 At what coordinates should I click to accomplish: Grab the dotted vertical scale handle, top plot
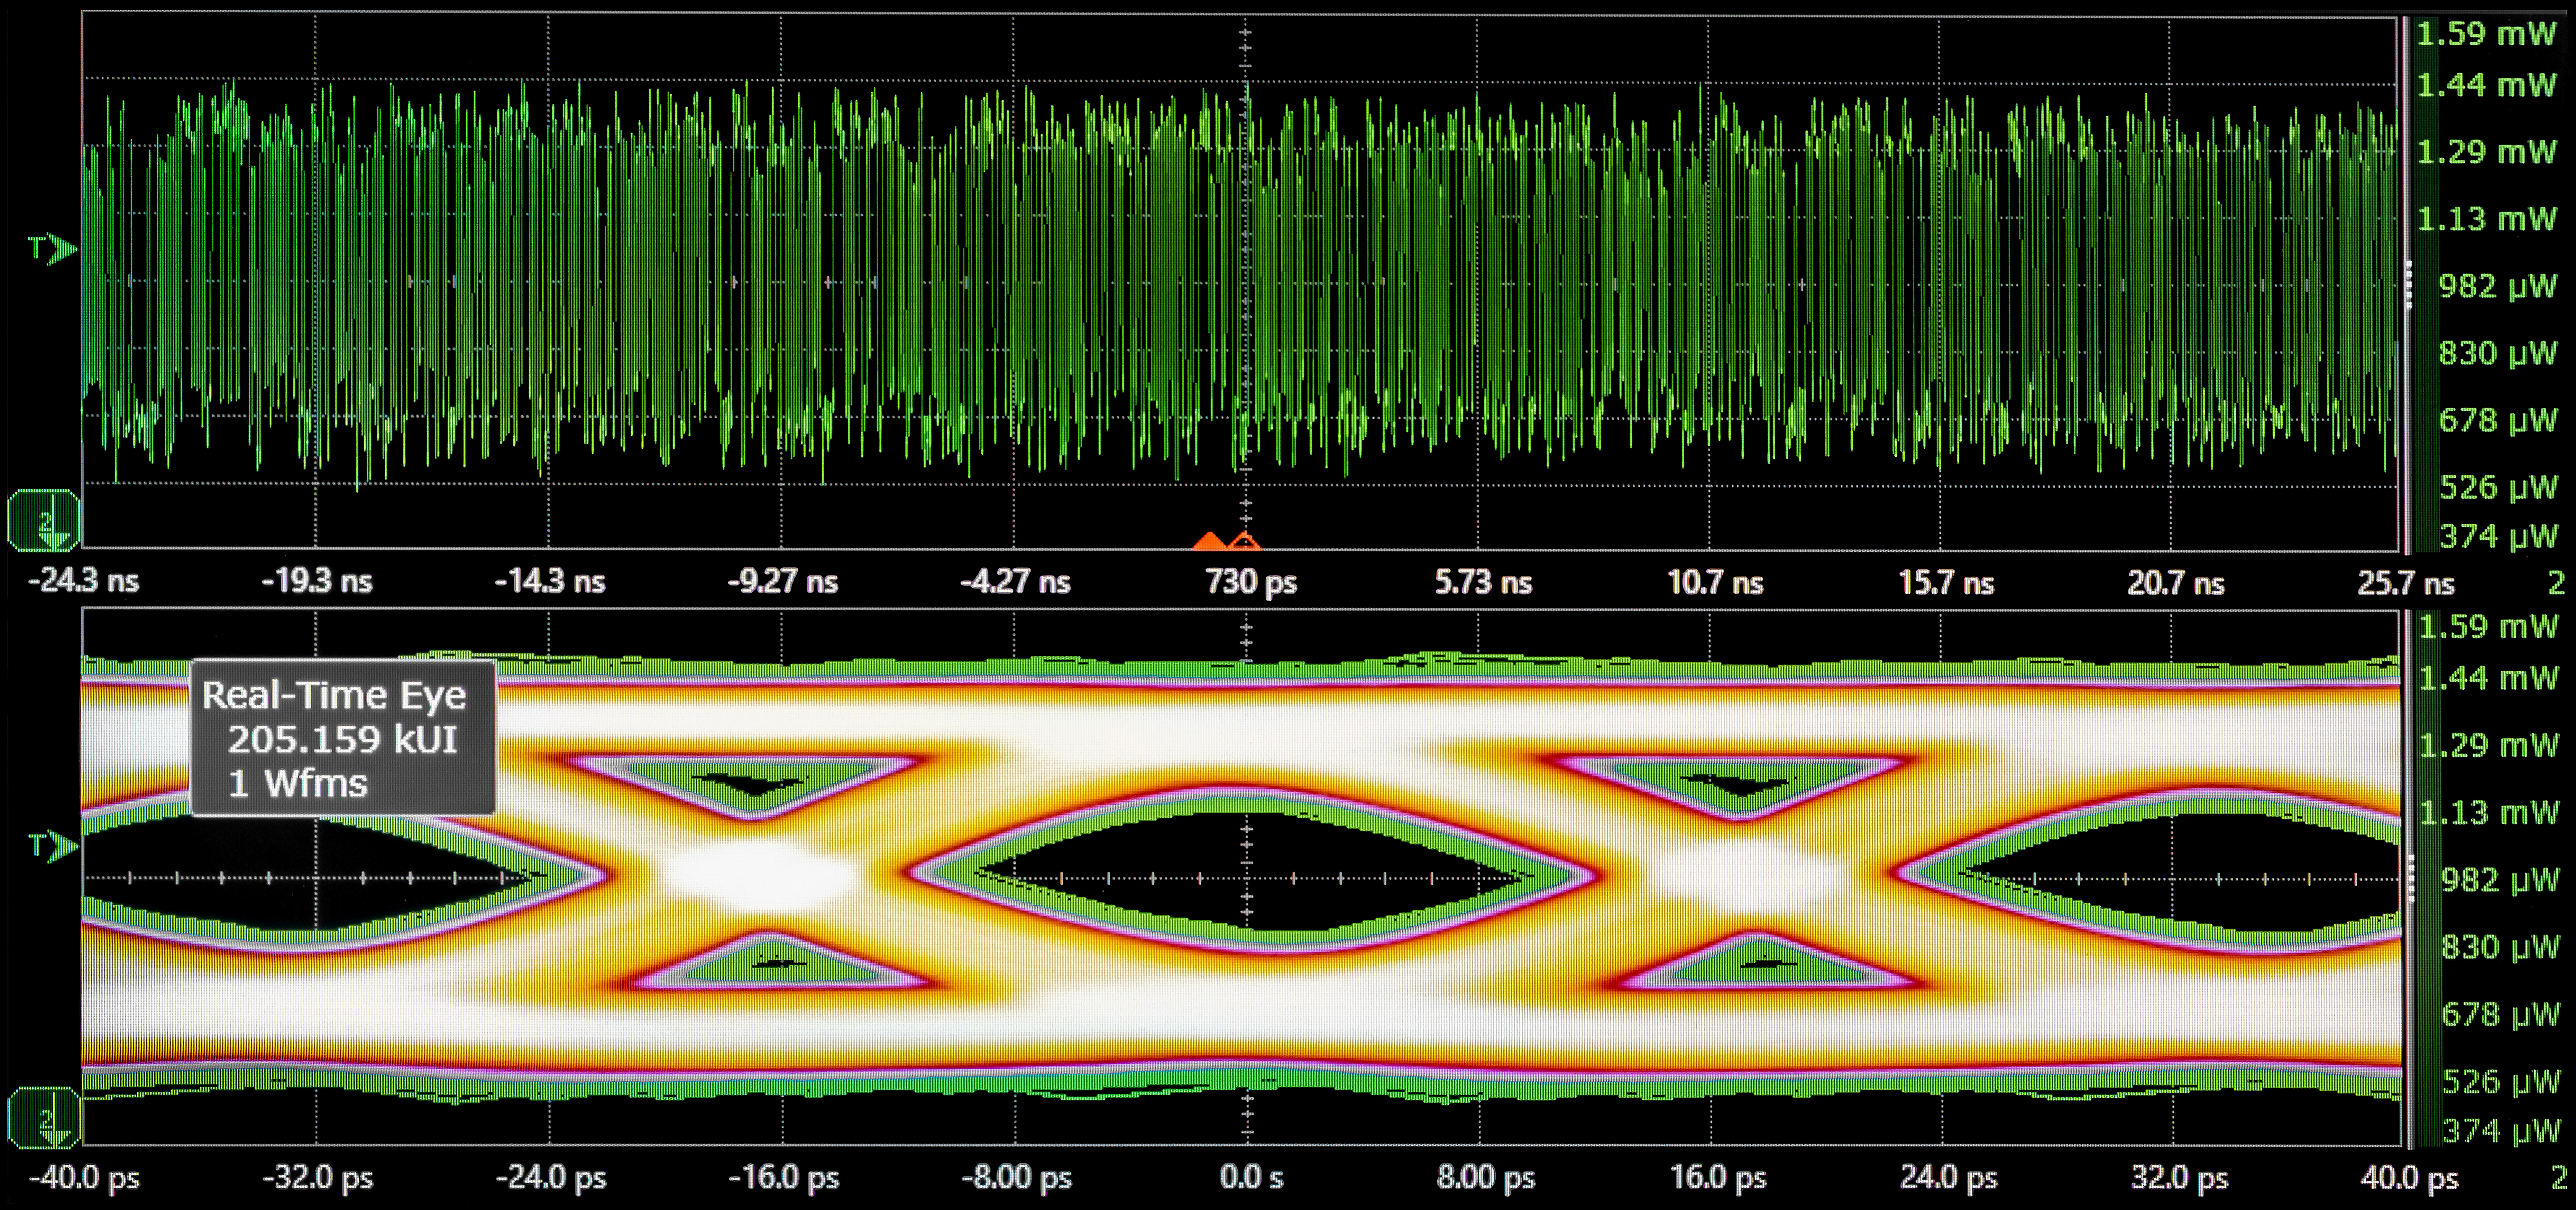pyautogui.click(x=2409, y=285)
